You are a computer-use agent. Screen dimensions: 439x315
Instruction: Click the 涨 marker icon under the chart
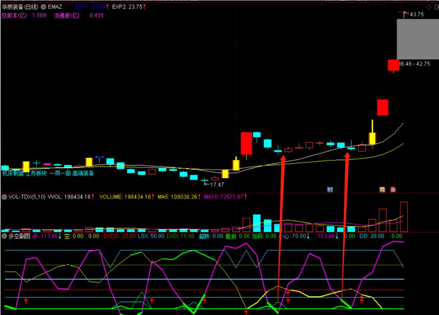(393, 189)
